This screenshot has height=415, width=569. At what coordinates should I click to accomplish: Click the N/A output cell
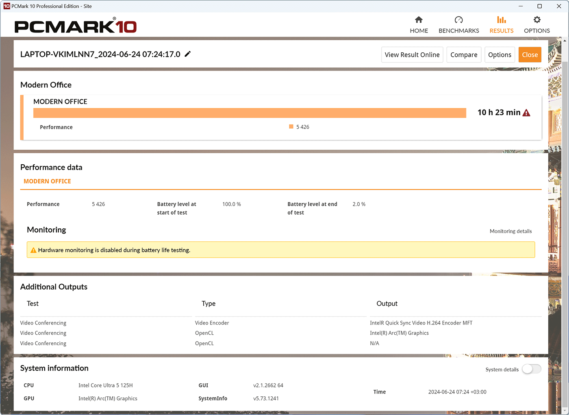click(x=374, y=343)
